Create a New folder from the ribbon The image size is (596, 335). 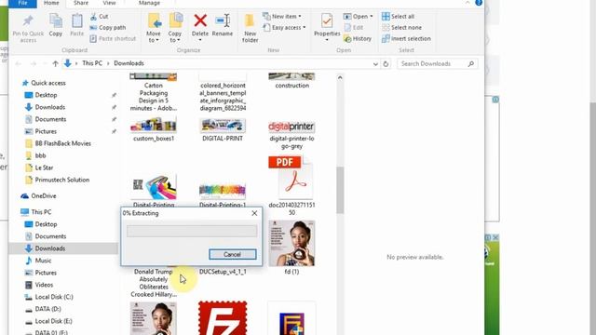pos(250,28)
